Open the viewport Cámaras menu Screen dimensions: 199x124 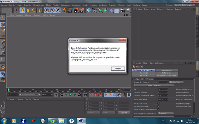coord(19,15)
